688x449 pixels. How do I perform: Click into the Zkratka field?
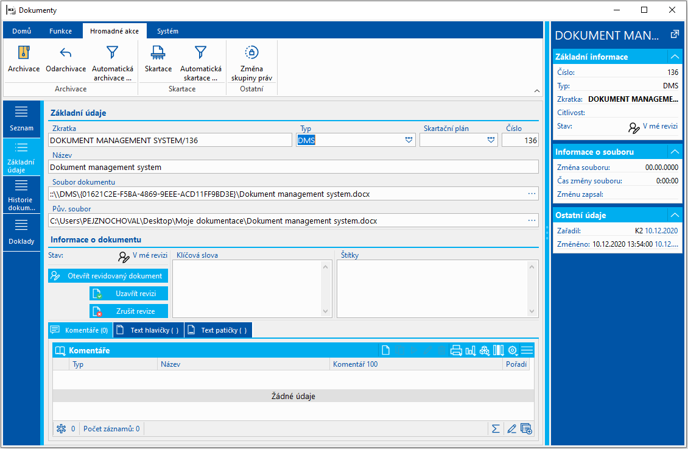(170, 140)
